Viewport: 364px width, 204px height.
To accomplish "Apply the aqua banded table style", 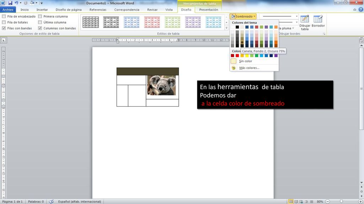I will [213, 22].
